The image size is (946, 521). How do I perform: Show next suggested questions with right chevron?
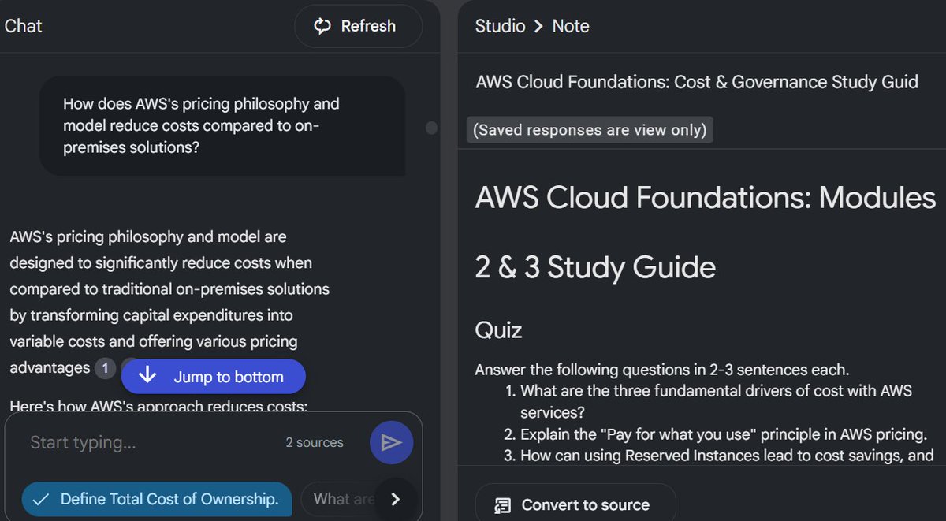tap(396, 499)
